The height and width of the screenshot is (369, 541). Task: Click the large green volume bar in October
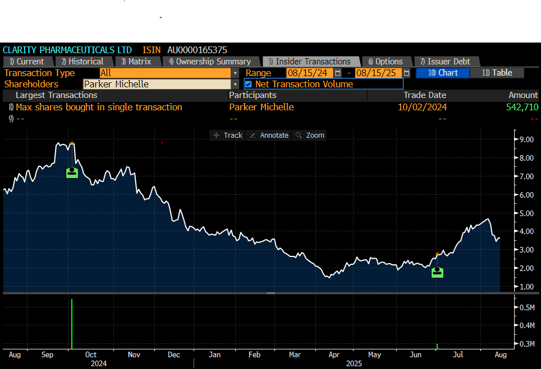(72, 324)
